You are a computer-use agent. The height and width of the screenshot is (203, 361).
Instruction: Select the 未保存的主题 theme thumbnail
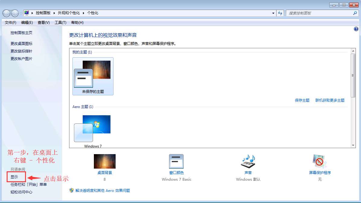tap(93, 76)
